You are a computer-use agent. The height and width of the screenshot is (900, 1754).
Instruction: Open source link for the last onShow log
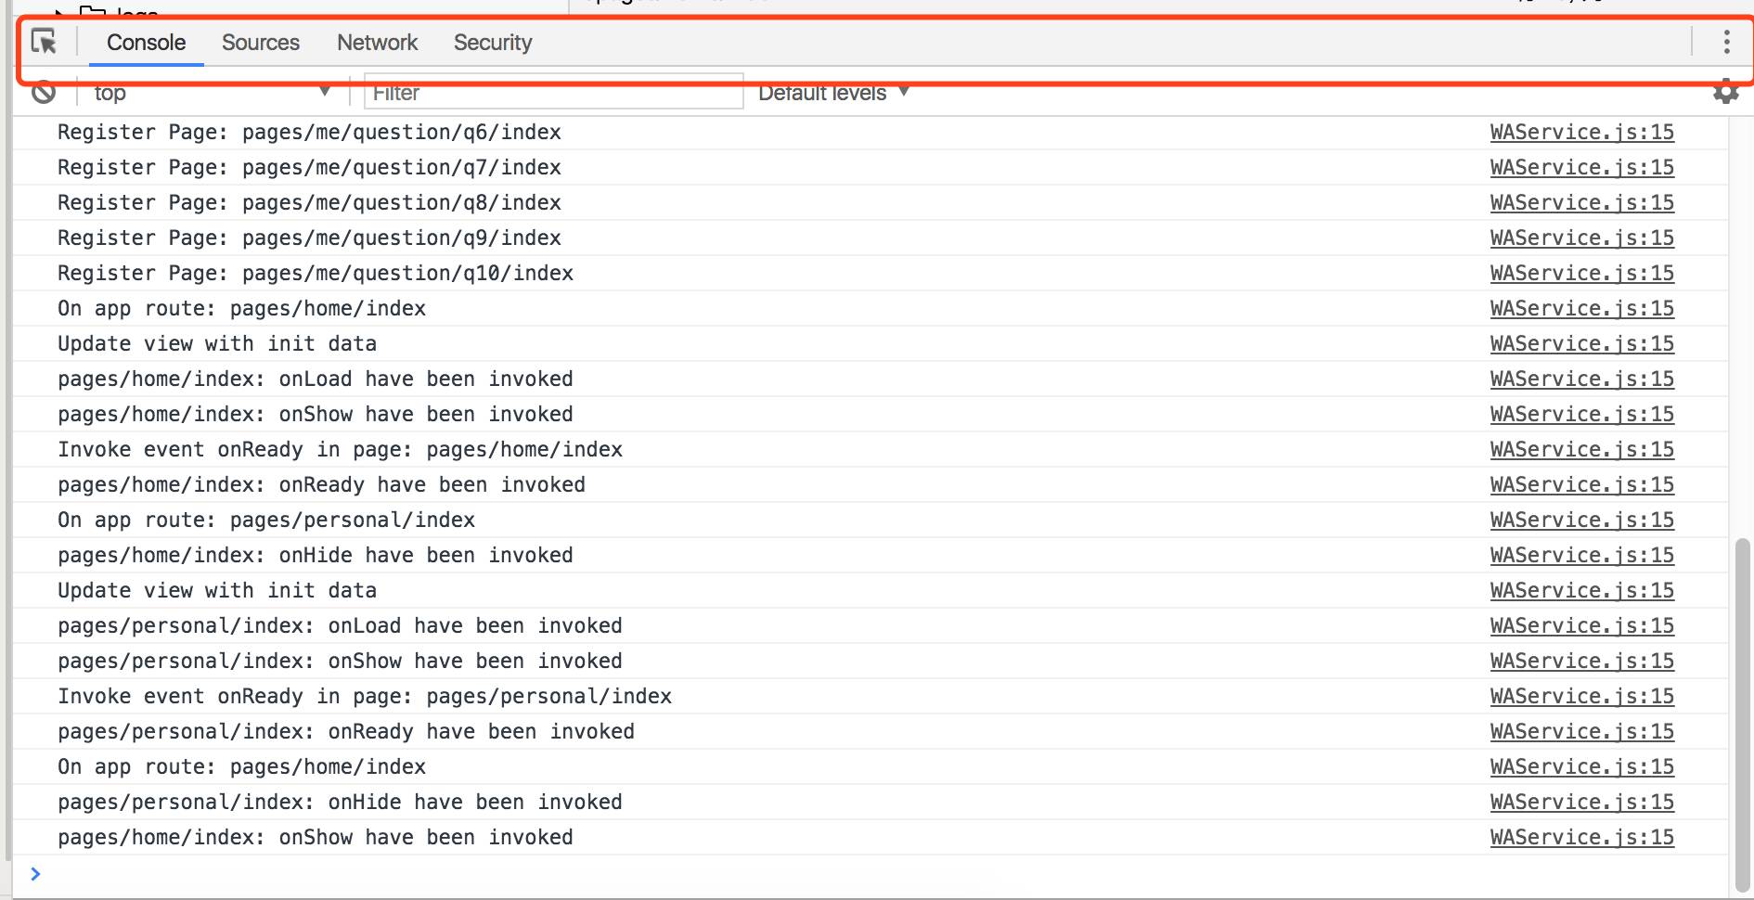(x=1581, y=838)
